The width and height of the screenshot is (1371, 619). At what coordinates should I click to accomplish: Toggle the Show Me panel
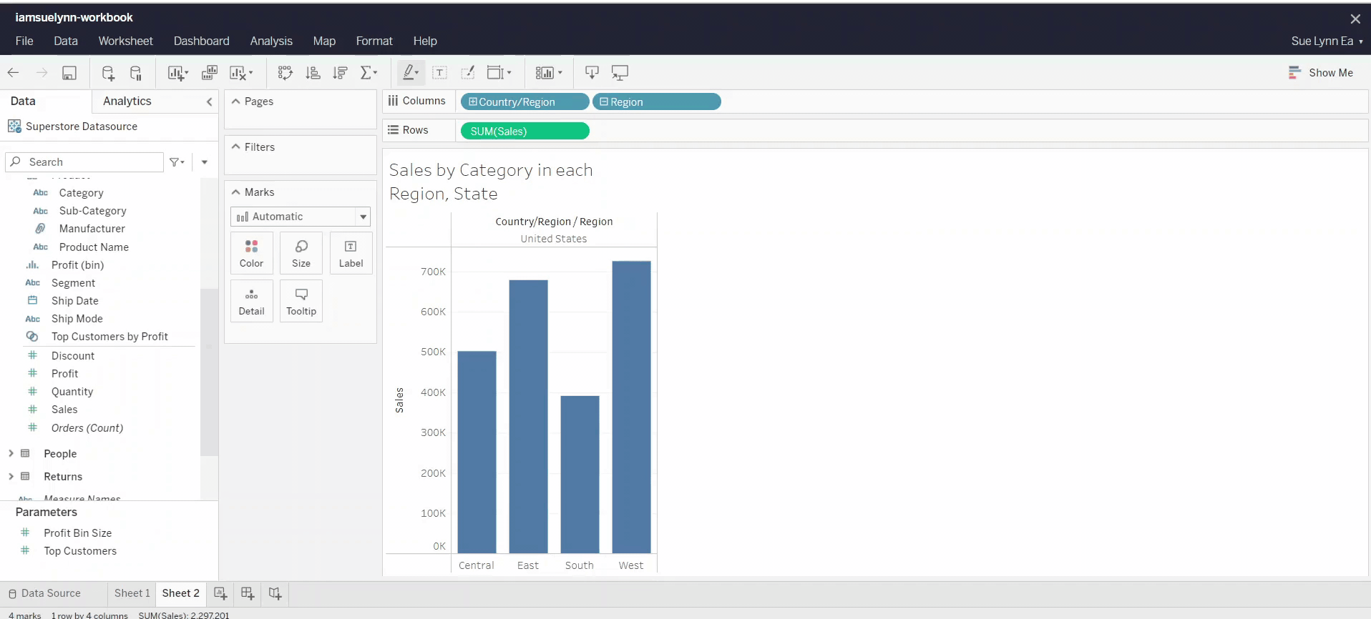point(1321,73)
